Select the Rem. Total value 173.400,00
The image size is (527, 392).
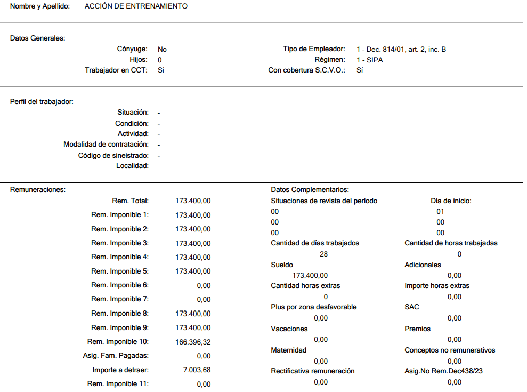coord(193,201)
